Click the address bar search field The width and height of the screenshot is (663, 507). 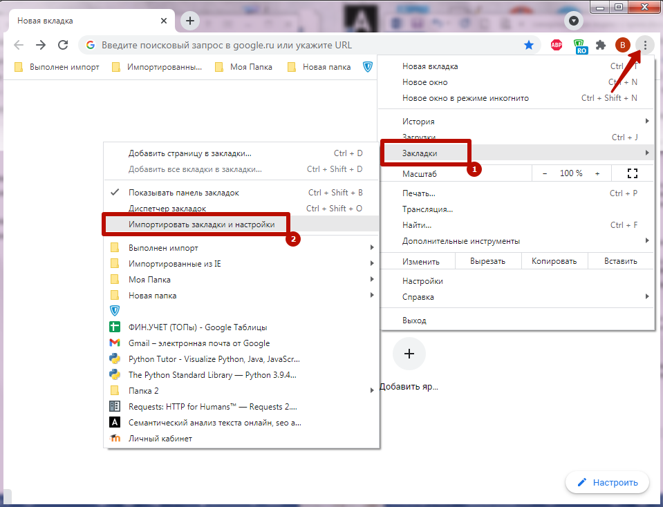click(x=304, y=45)
